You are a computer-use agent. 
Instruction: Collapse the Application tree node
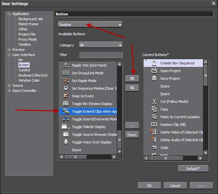tap(9, 14)
